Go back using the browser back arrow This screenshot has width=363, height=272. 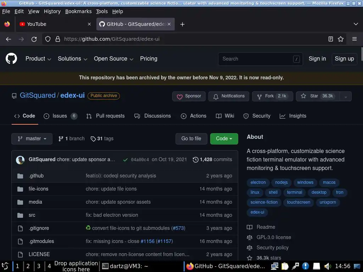click(9, 39)
